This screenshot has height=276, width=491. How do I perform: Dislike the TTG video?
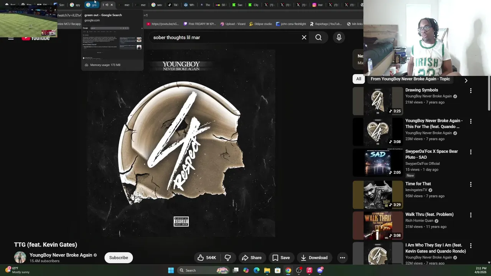point(228,258)
